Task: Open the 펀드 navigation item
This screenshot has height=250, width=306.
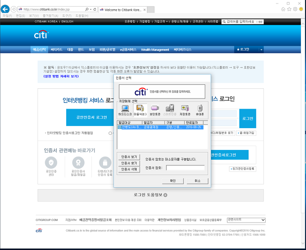Action: (81, 49)
